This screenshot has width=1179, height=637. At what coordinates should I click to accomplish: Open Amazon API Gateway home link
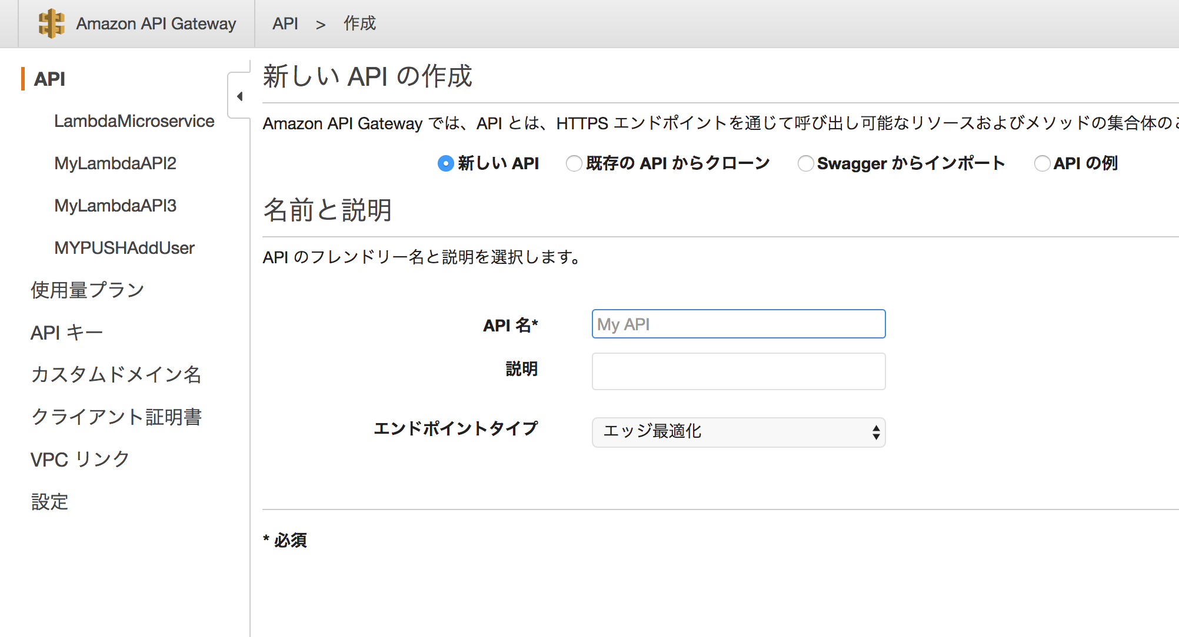point(156,24)
